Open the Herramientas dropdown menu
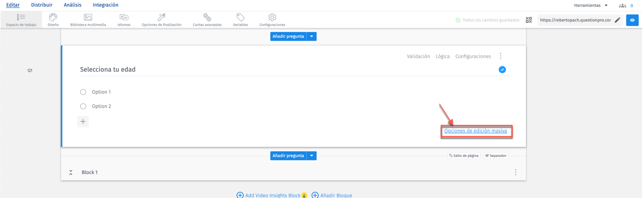Viewport: 642px width, 198px height. point(591,5)
